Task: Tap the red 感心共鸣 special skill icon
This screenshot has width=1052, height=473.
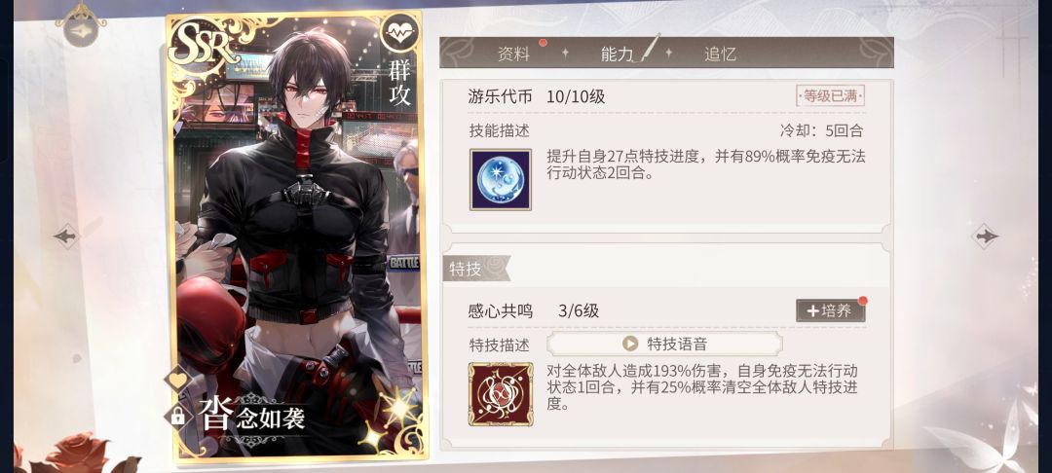Action: pyautogui.click(x=501, y=393)
